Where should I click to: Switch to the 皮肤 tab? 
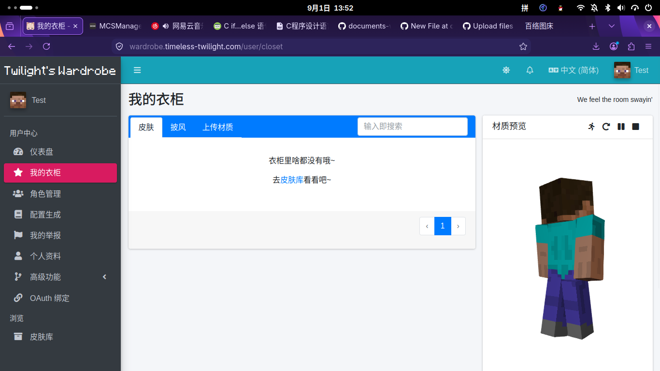pyautogui.click(x=146, y=127)
